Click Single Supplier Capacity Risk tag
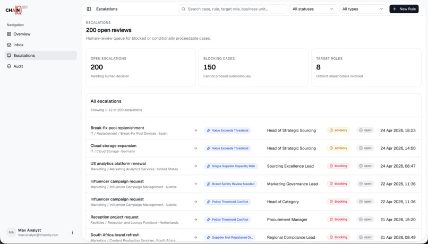Image resolution: width=428 pixels, height=244 pixels. [x=231, y=166]
